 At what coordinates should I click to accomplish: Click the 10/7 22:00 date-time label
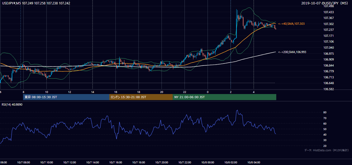point(185,162)
